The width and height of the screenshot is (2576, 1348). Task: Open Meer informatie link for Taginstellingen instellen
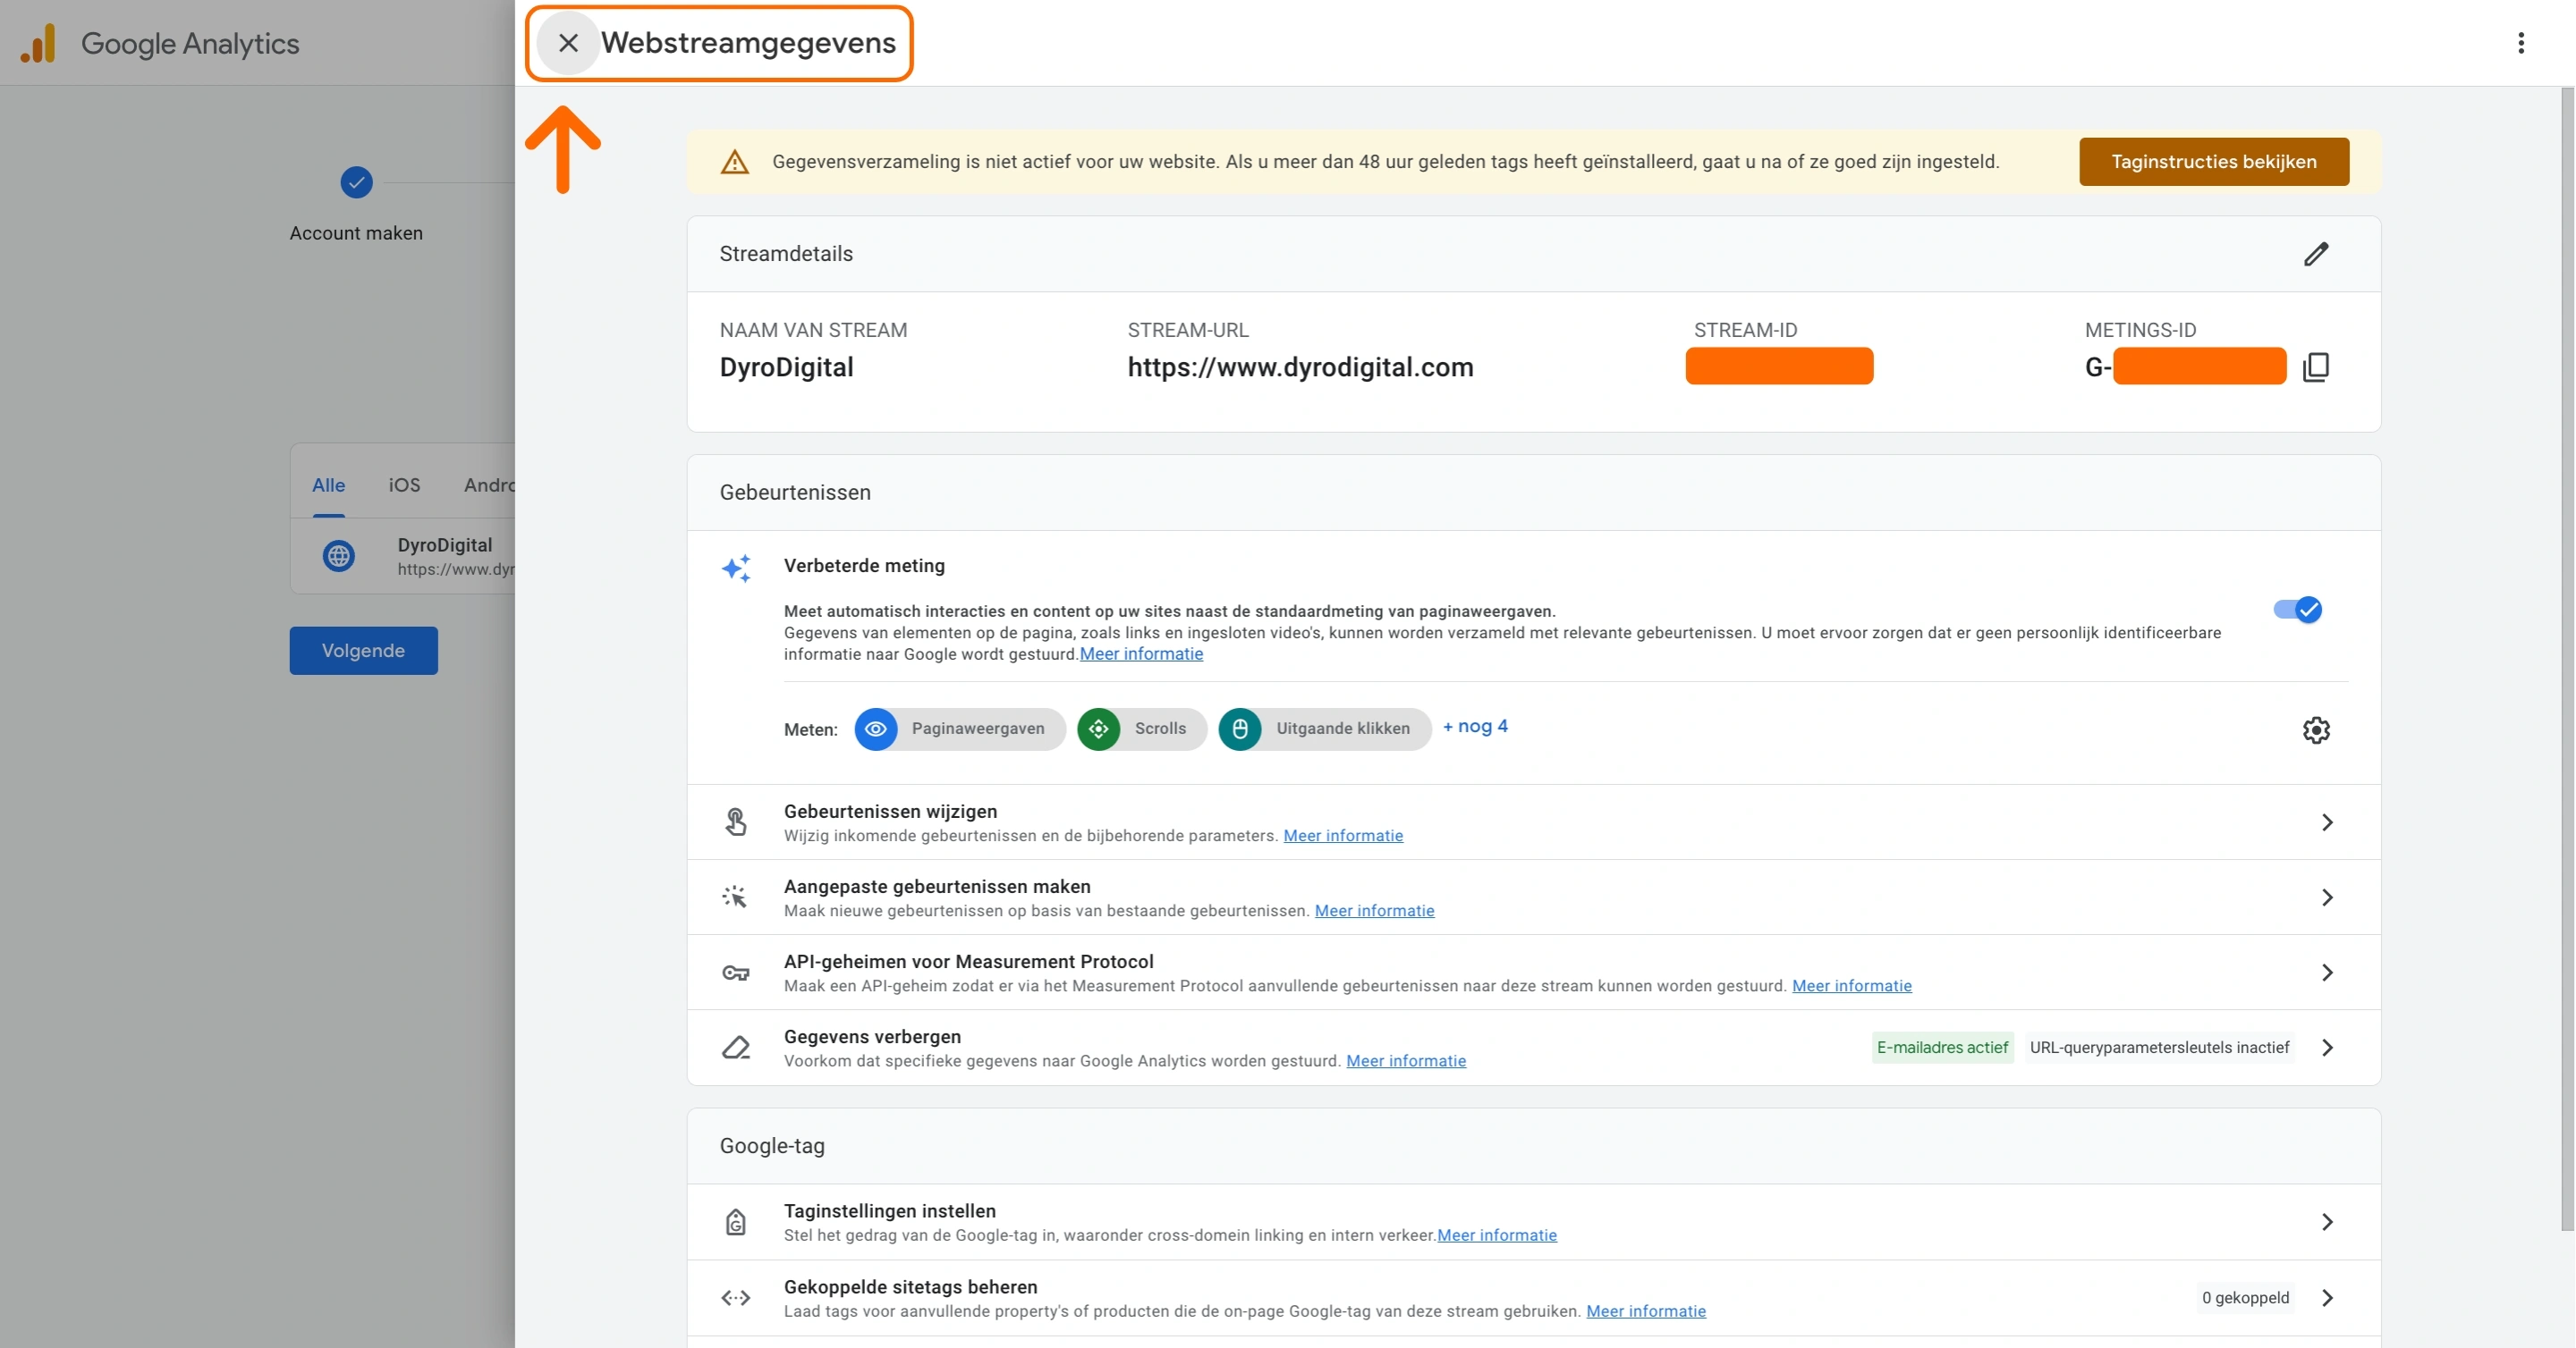coord(1496,1235)
